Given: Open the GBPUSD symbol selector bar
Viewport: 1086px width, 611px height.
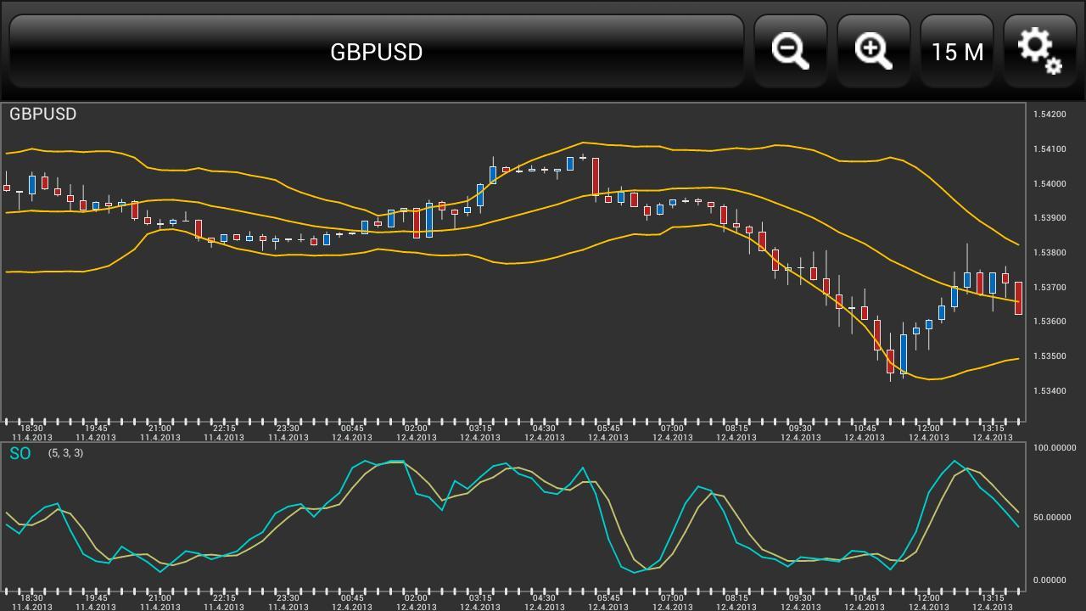Looking at the screenshot, I should 377,51.
